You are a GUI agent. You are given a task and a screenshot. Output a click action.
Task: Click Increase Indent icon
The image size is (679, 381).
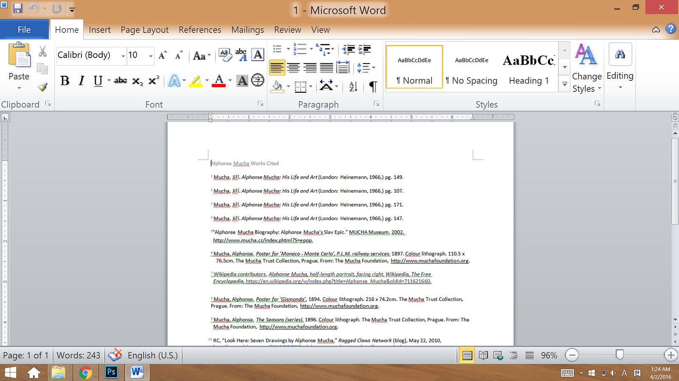365,50
